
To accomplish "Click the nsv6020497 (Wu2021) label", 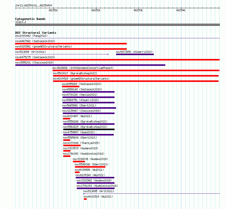I will tap(77, 116).
